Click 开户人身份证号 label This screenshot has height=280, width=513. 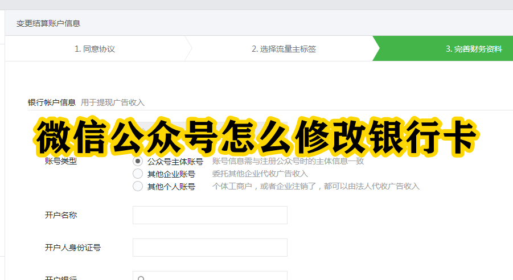(73, 248)
